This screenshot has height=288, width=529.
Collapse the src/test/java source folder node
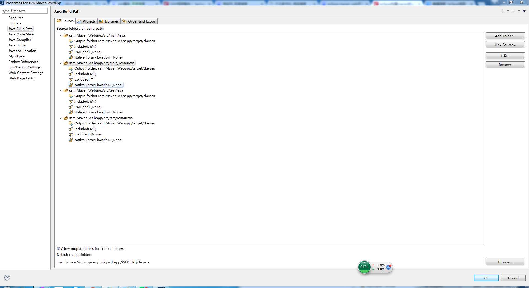61,90
